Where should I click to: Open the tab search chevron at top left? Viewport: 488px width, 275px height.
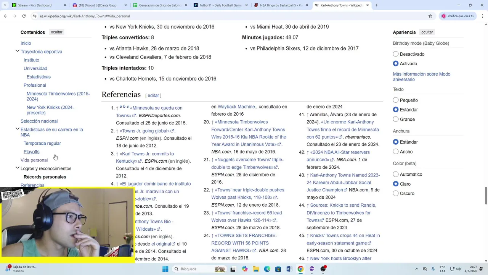[x=5, y=5]
